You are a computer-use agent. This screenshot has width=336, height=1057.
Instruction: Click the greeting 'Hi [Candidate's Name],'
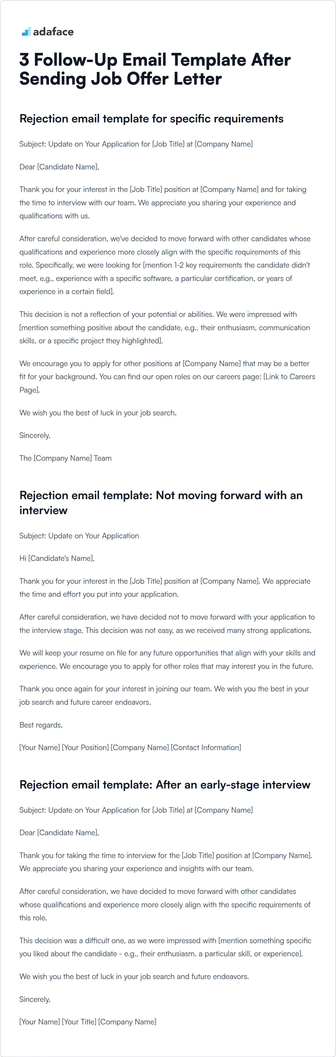tap(57, 558)
